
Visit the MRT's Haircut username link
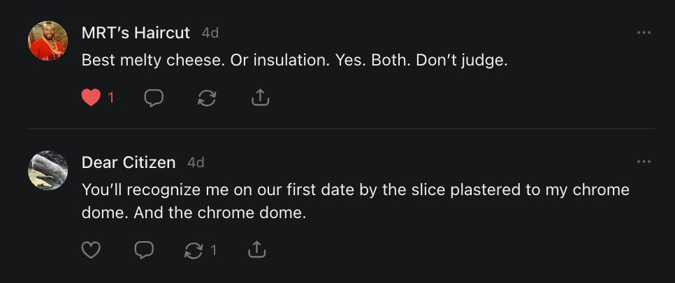[x=136, y=33]
